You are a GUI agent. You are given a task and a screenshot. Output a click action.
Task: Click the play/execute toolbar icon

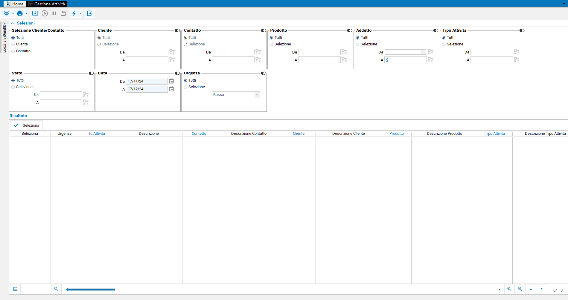click(x=45, y=13)
